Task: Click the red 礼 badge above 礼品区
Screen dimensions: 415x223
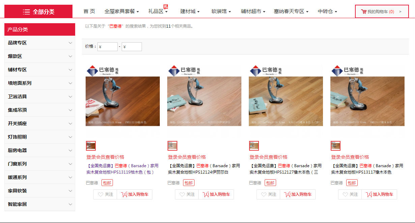Action: coord(166,6)
